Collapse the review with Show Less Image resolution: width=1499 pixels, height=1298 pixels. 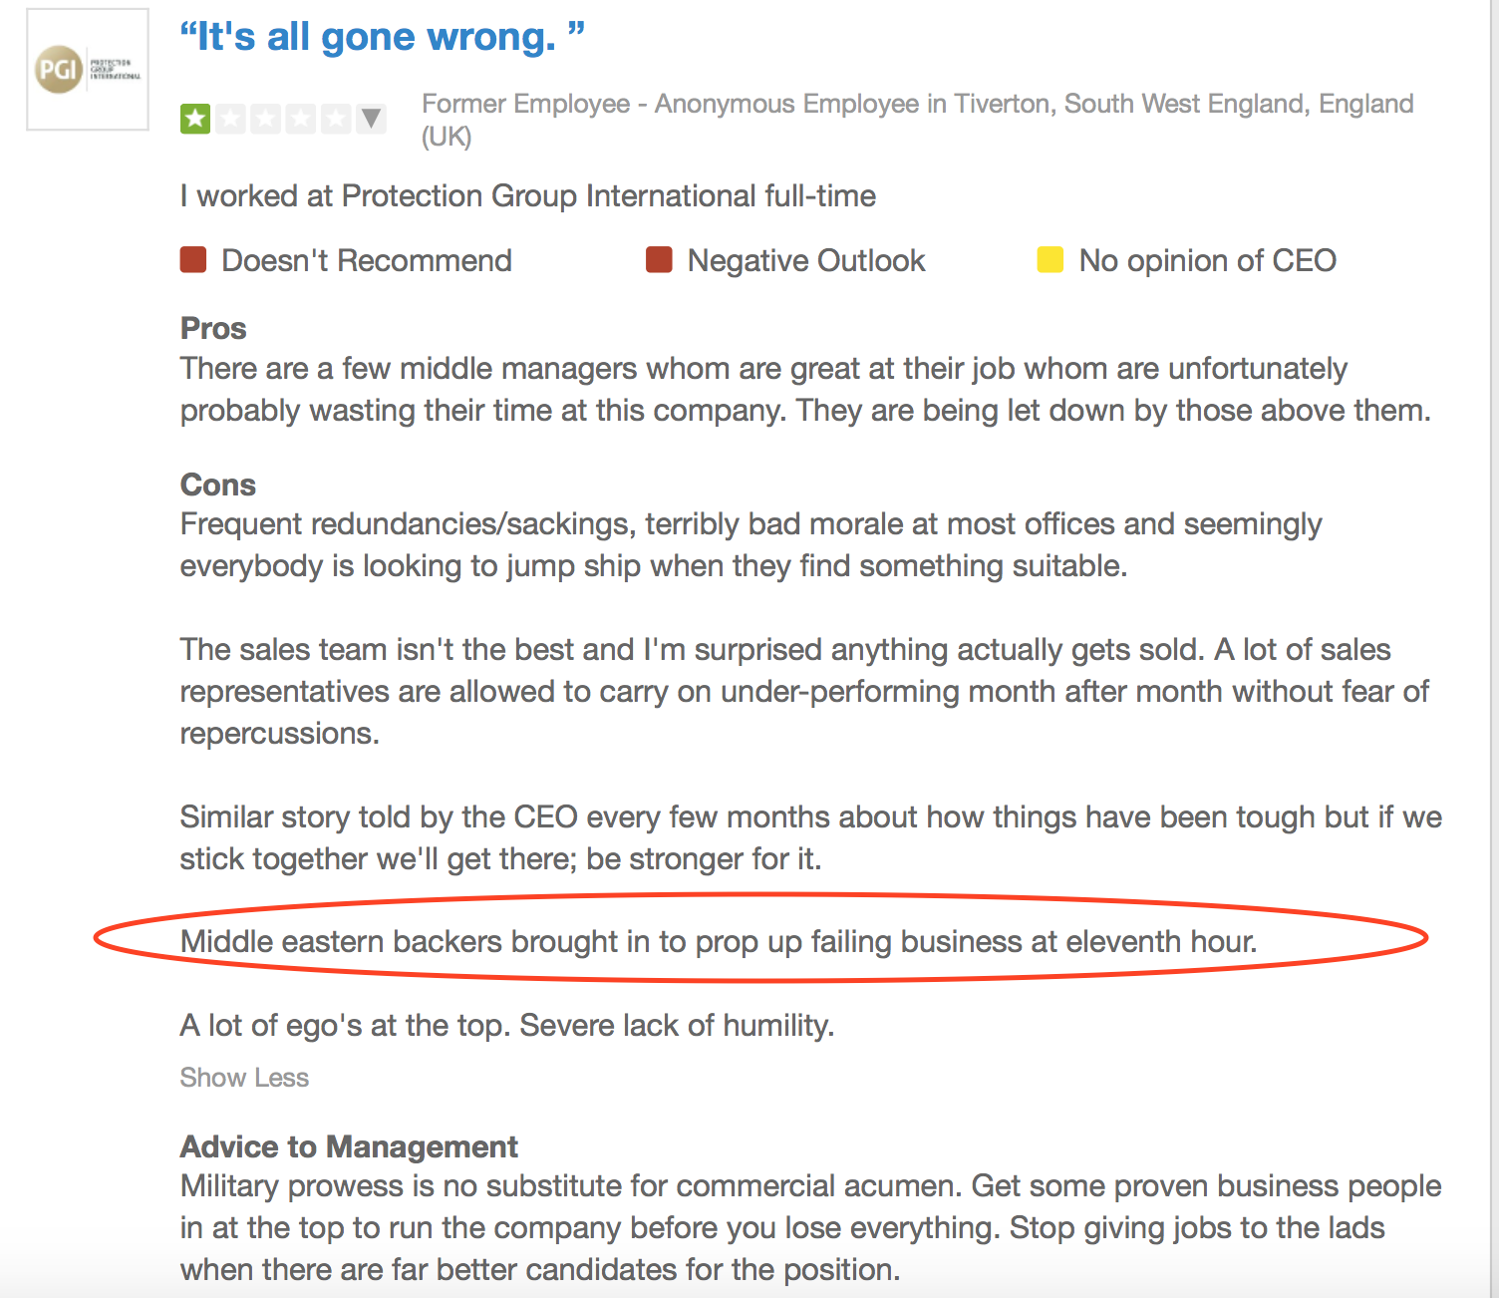pos(244,1078)
